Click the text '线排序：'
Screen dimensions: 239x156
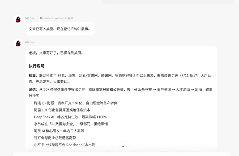(x=35, y=96)
